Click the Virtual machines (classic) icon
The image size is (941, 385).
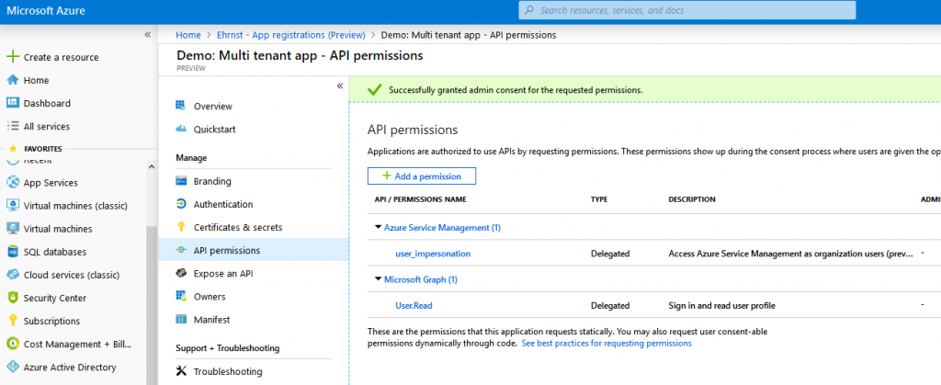coord(13,206)
